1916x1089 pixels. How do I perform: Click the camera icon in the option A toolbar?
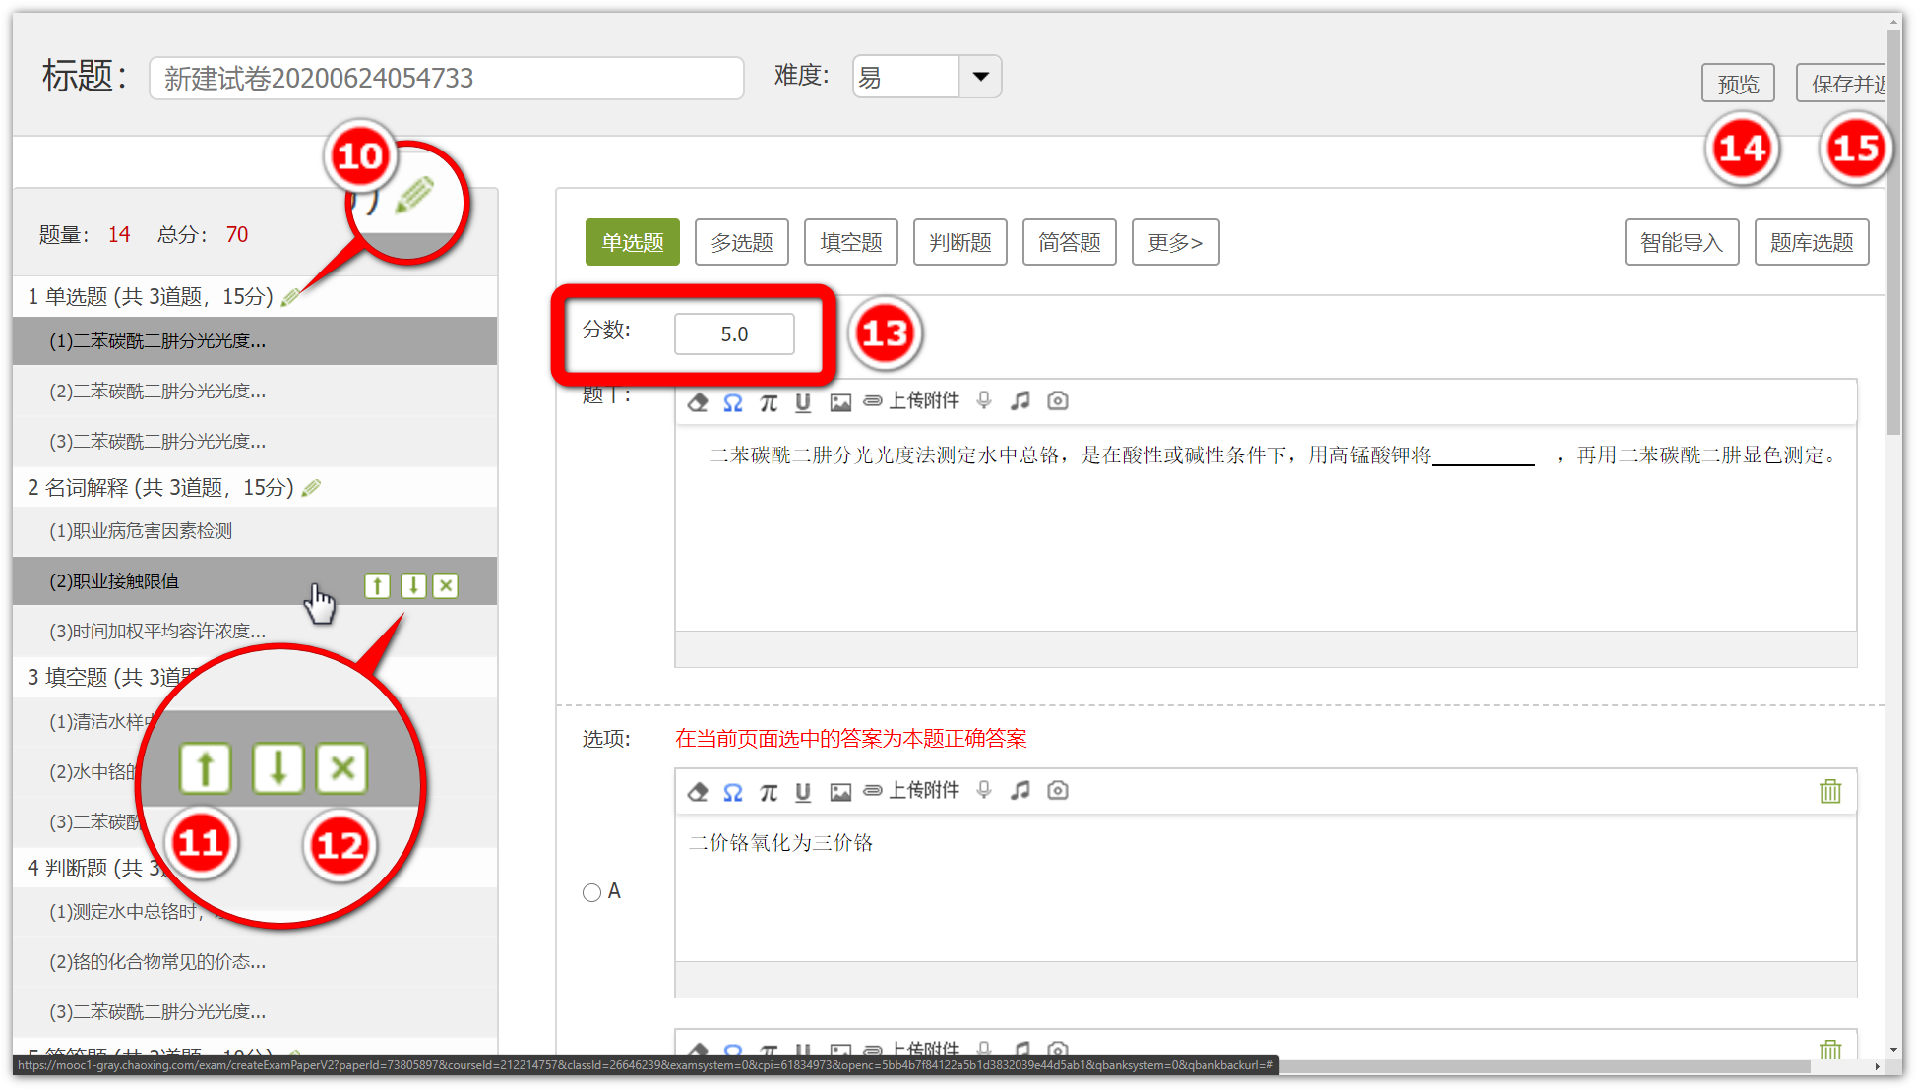point(1057,791)
